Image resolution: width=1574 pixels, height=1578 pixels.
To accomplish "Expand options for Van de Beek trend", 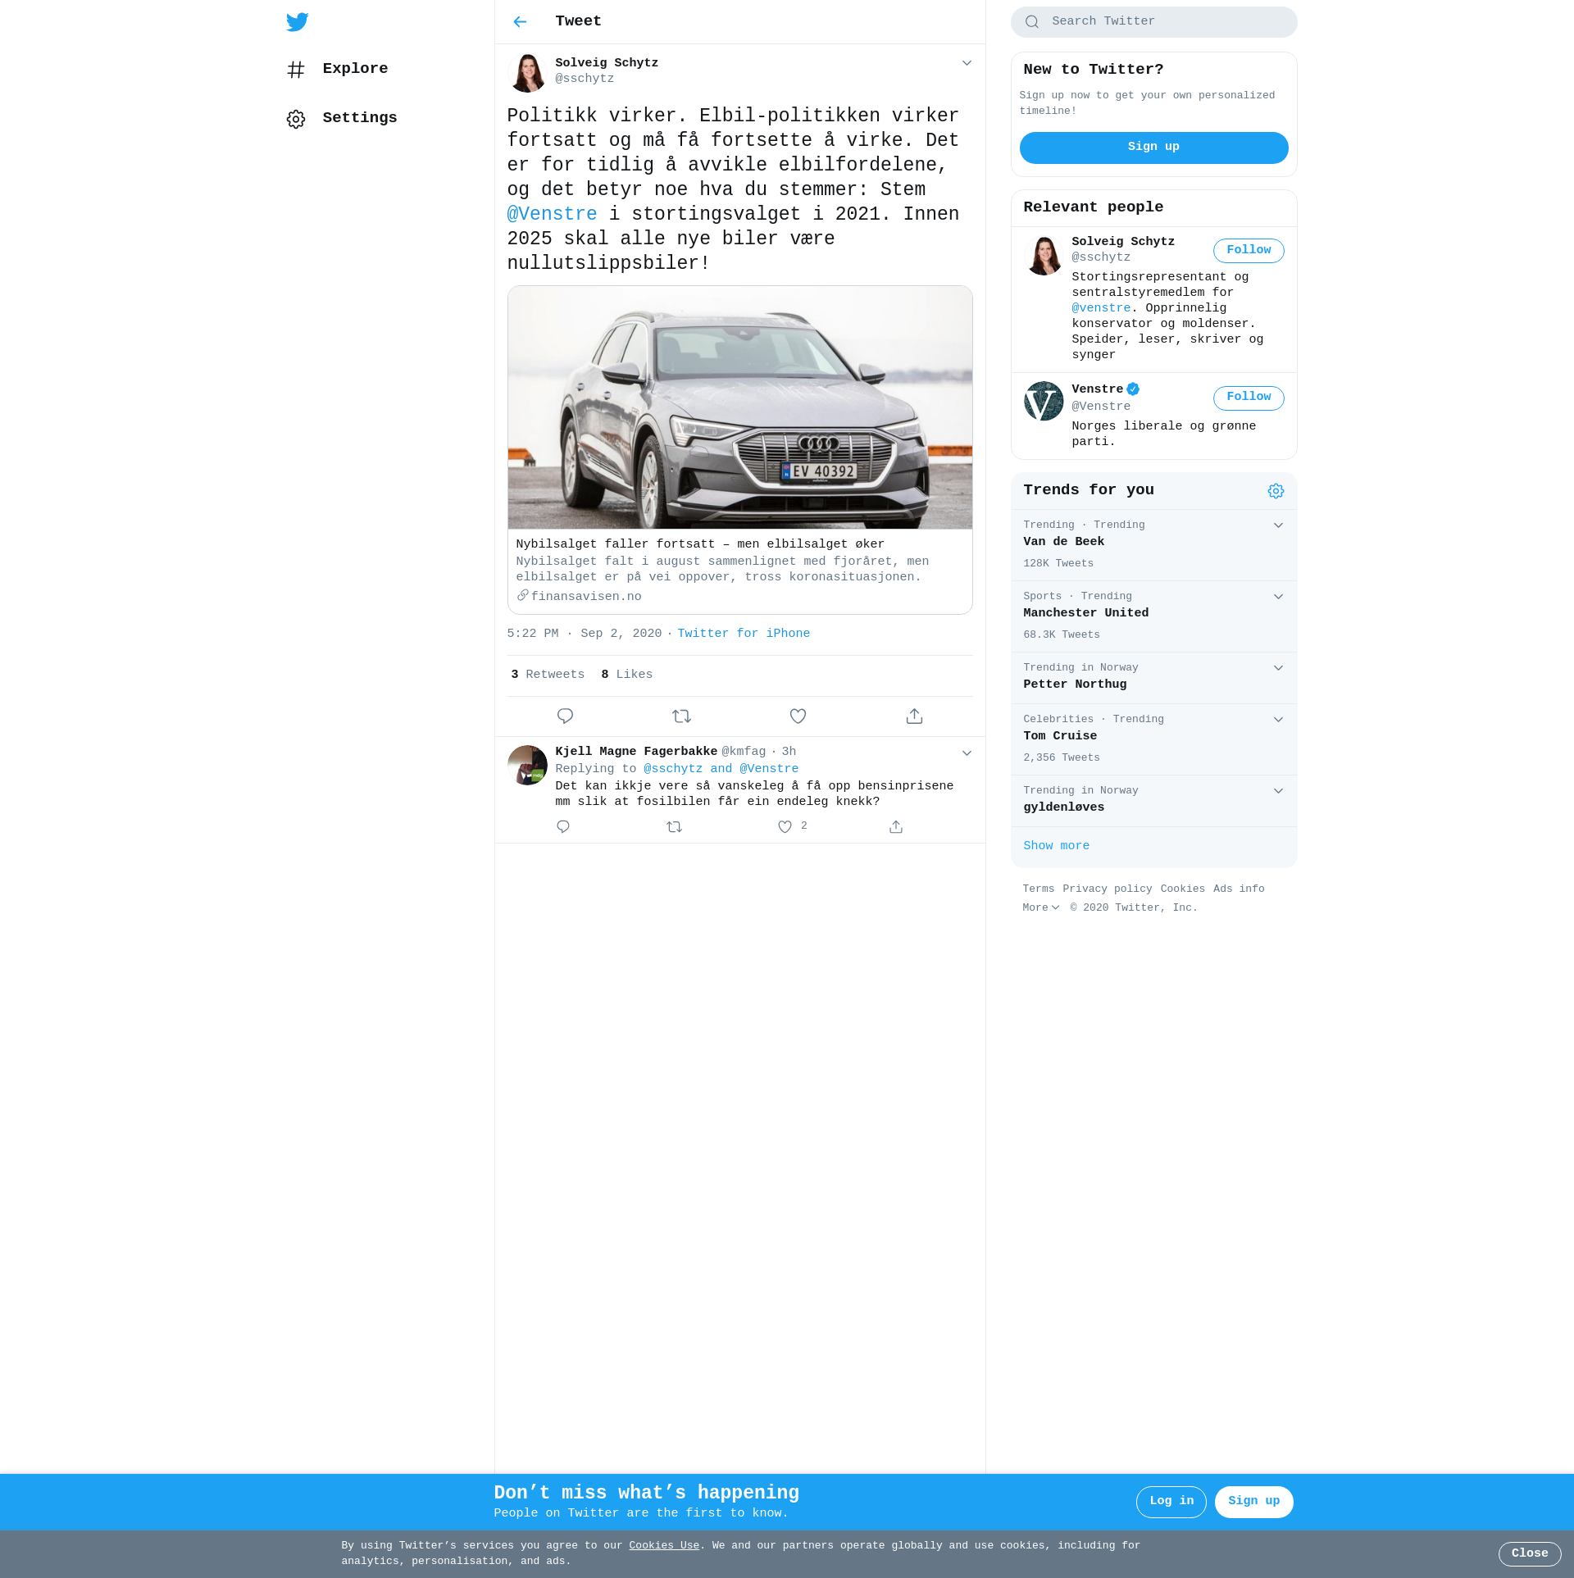I will click(1278, 525).
